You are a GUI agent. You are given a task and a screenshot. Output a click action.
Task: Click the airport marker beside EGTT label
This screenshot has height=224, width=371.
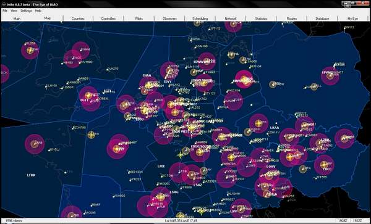tap(88, 96)
